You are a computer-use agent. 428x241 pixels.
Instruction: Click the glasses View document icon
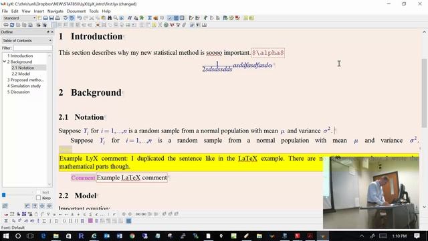[x=6, y=25]
